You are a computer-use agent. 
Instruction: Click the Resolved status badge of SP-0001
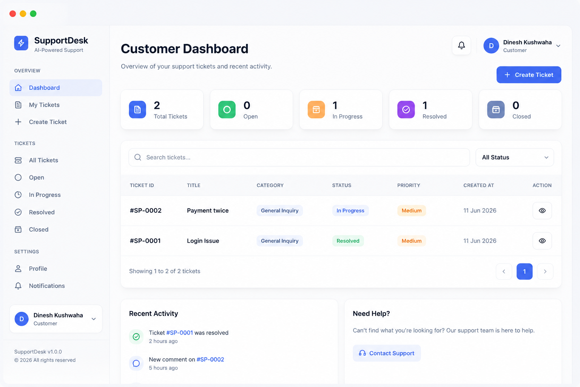click(x=348, y=241)
